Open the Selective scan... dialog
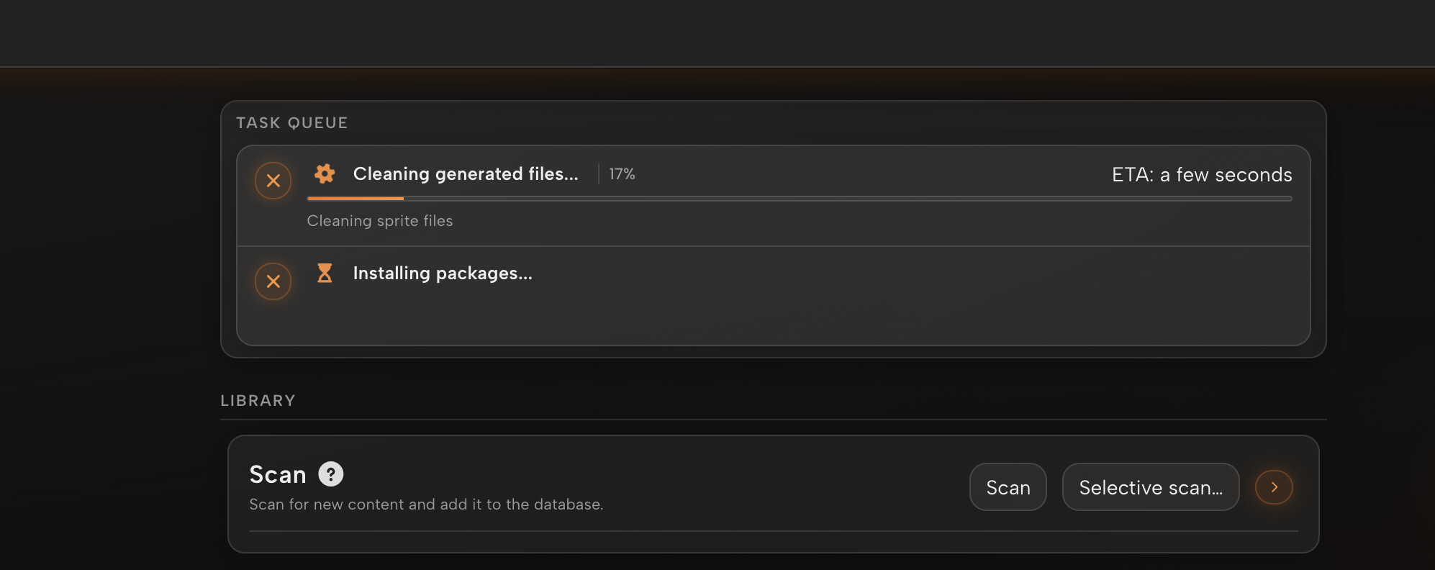Viewport: 1435px width, 570px height. point(1151,487)
